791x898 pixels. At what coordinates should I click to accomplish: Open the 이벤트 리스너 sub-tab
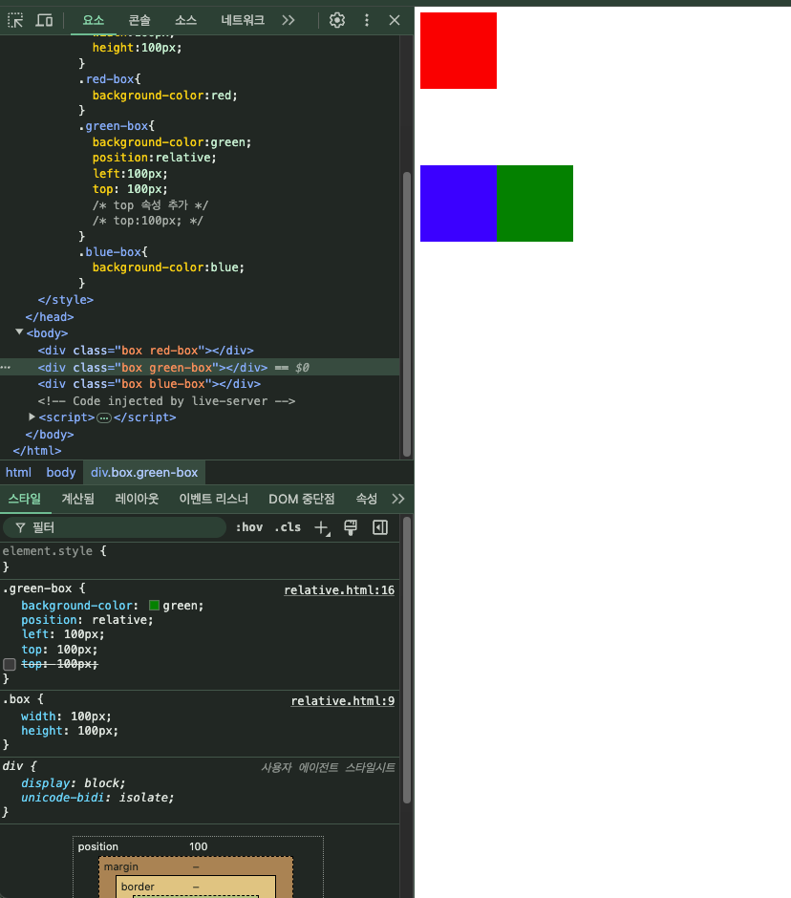click(x=214, y=499)
